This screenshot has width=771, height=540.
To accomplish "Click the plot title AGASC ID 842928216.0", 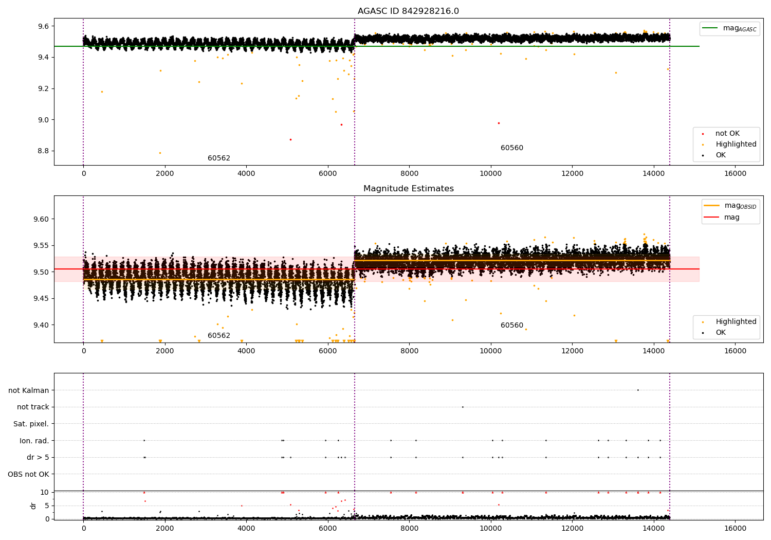I will point(408,11).
